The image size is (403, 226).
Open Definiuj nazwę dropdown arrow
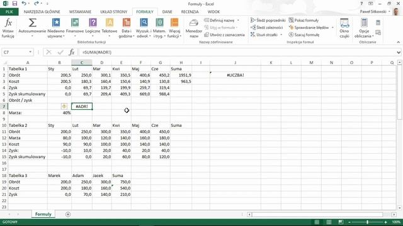pyautogui.click(x=238, y=20)
